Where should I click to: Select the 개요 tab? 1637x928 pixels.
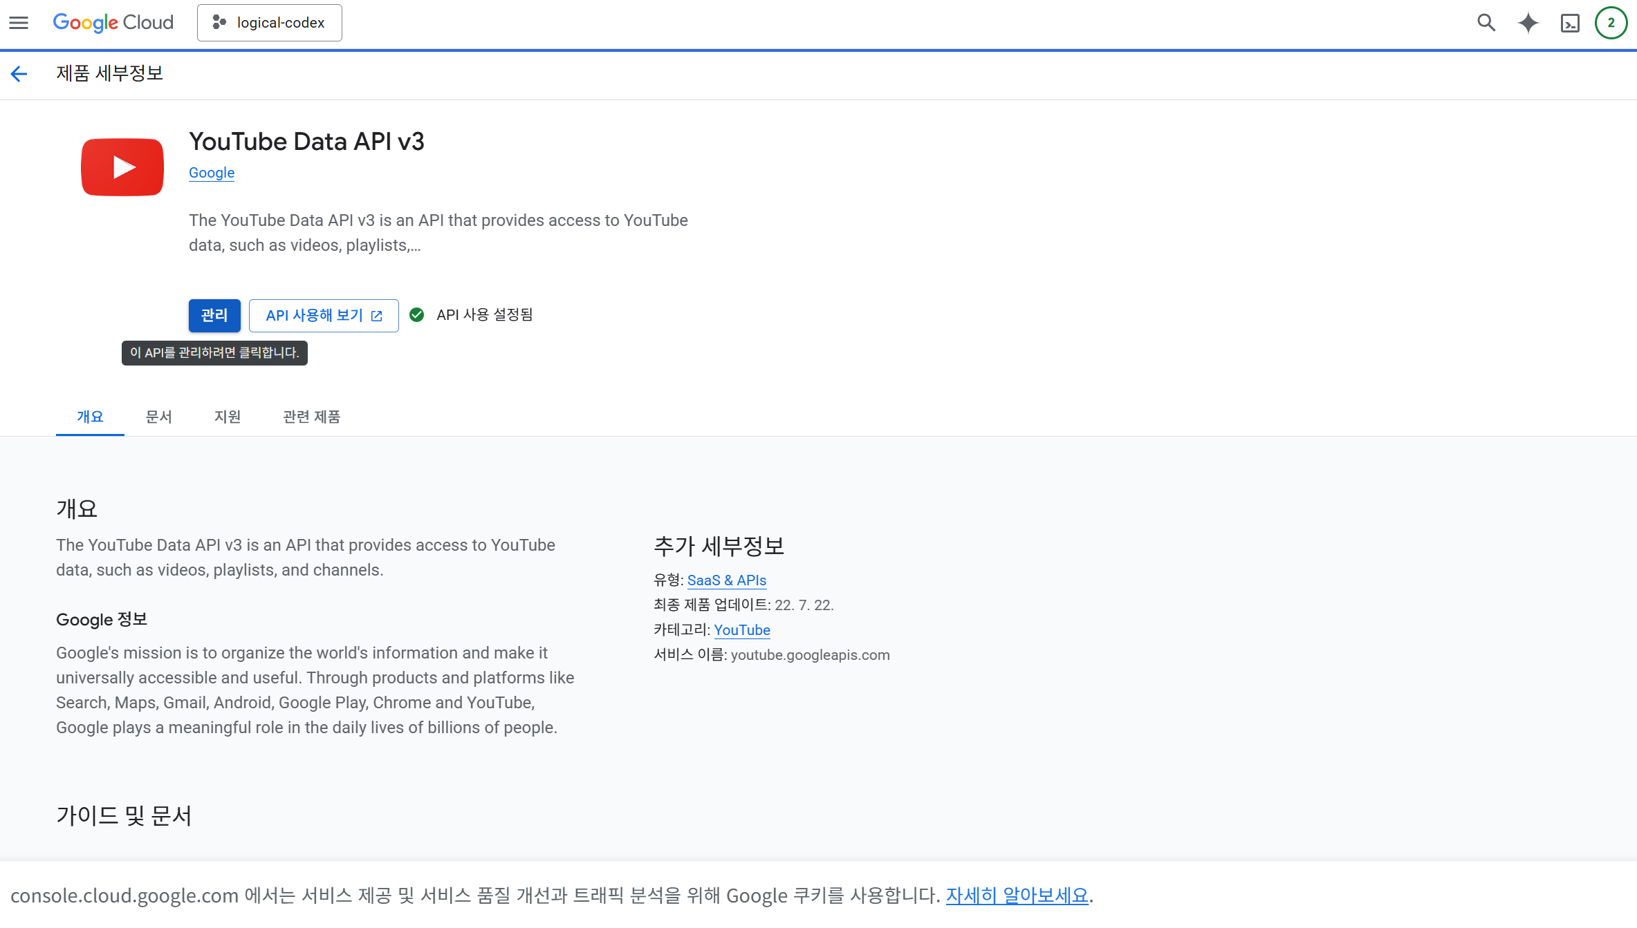(x=90, y=417)
